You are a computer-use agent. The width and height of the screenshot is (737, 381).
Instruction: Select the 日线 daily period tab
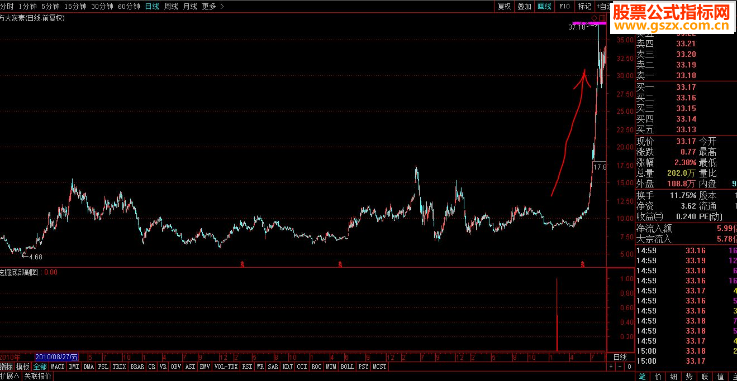coord(152,6)
